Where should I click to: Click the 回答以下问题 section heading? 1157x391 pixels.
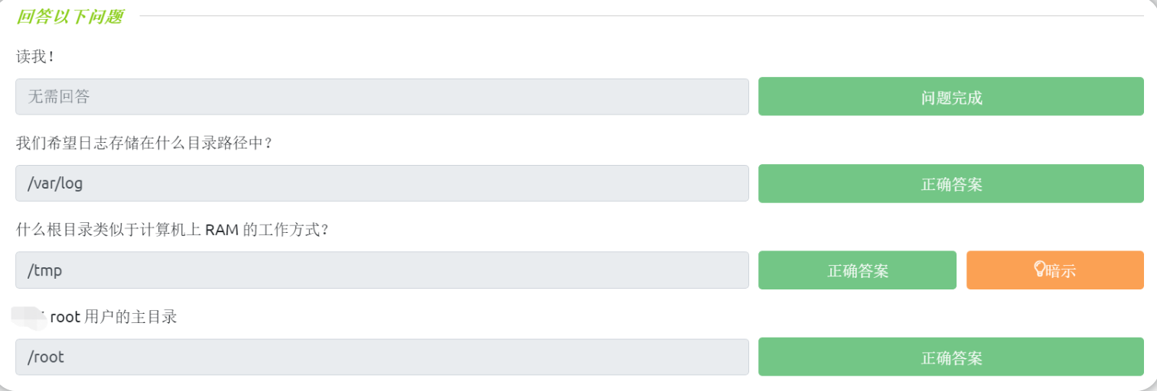pos(70,17)
